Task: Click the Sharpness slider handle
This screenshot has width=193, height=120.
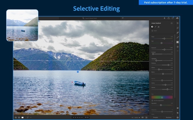Action: point(162,112)
